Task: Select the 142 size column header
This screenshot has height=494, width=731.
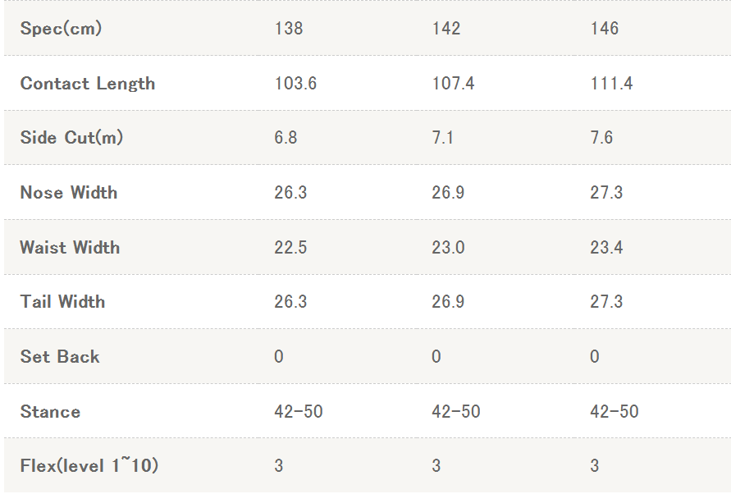Action: point(446,29)
